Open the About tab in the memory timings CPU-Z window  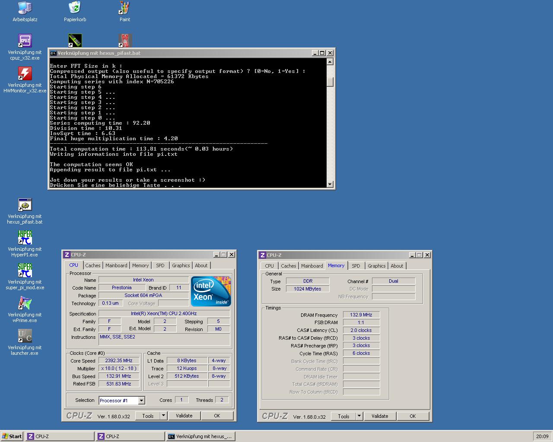pos(397,266)
